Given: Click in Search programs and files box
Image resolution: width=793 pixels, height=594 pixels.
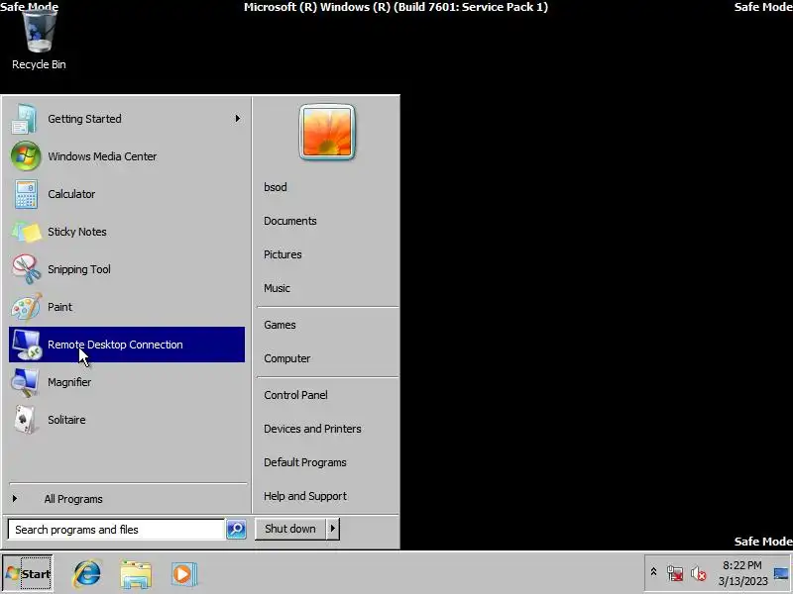Looking at the screenshot, I should coord(116,530).
